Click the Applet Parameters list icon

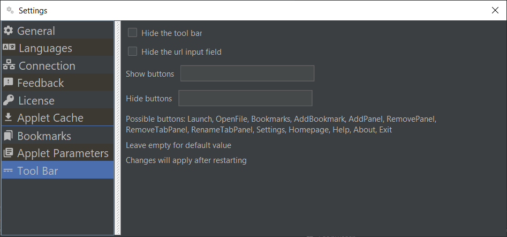coord(9,152)
